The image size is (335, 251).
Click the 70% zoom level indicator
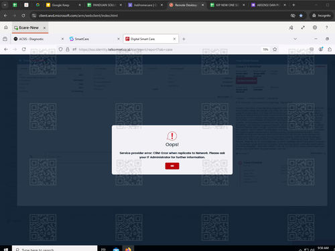[x=265, y=49]
